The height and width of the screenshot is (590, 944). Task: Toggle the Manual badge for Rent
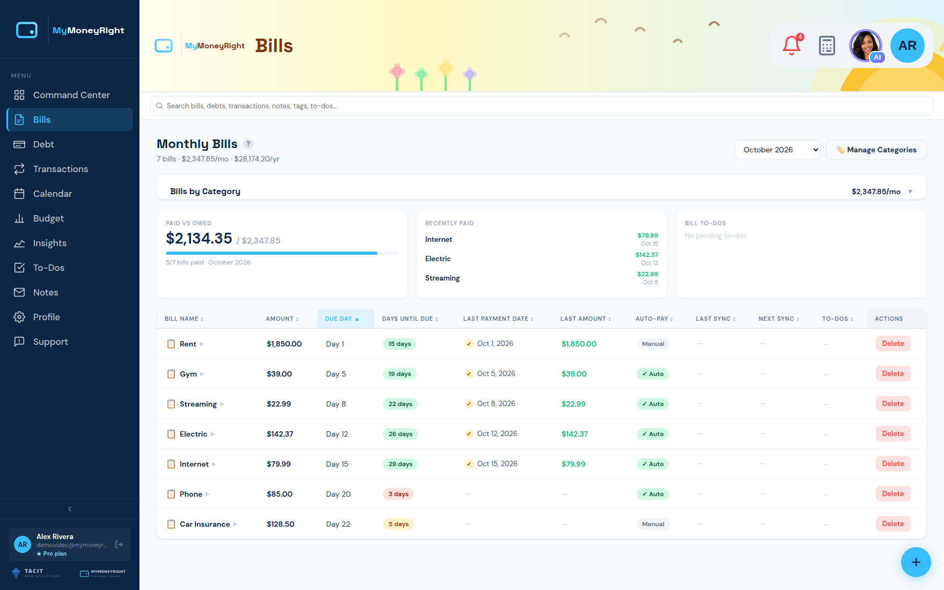click(653, 344)
